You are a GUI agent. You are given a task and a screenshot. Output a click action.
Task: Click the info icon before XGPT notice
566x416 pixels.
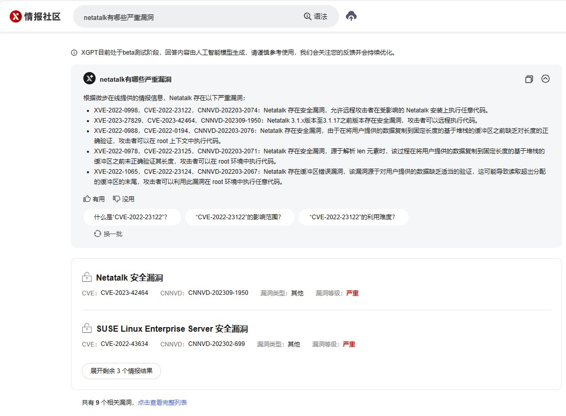(74, 53)
